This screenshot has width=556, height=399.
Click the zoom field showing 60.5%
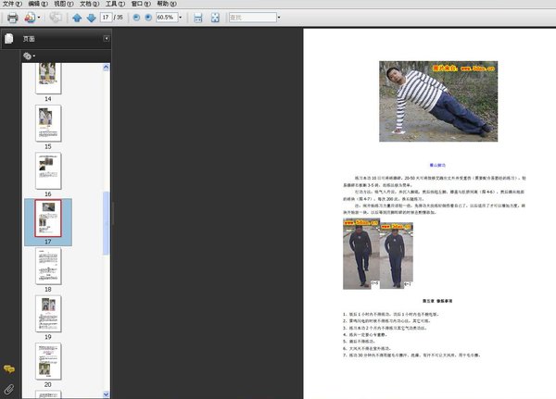pos(167,17)
